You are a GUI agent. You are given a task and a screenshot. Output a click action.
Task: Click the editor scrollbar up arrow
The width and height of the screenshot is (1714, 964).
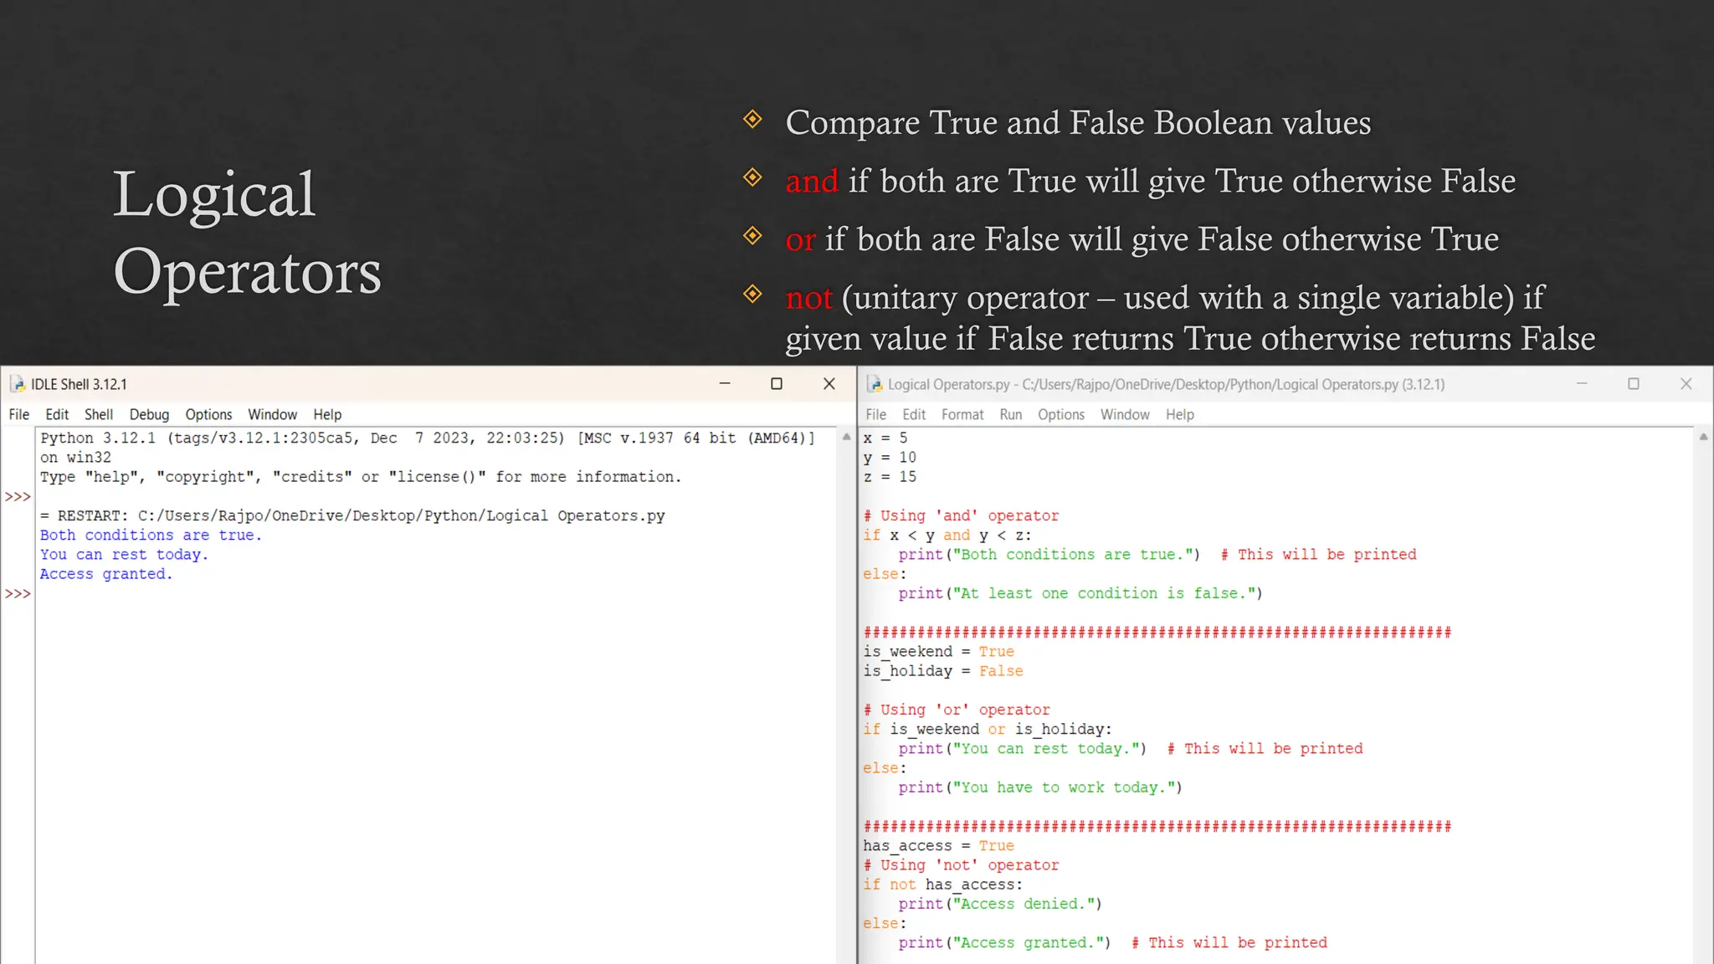coord(1703,437)
